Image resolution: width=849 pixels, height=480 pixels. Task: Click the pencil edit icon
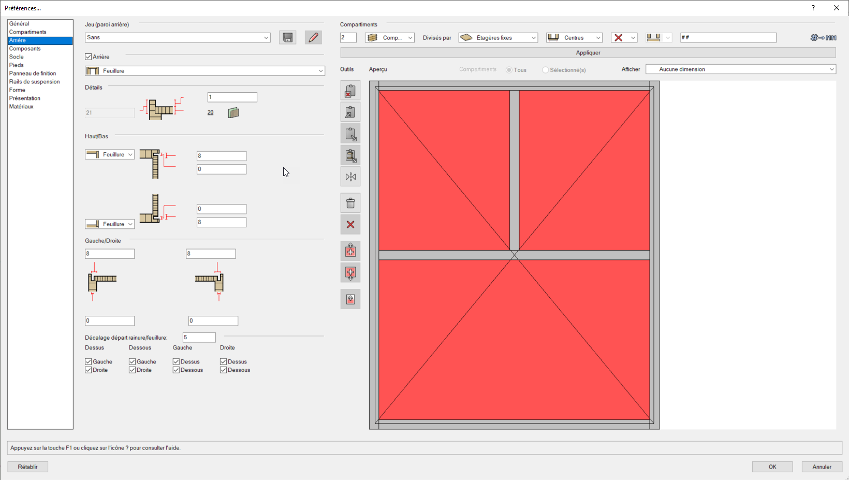tap(313, 37)
